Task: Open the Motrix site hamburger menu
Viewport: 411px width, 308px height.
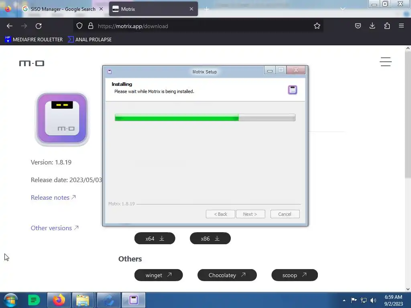Action: click(386, 62)
